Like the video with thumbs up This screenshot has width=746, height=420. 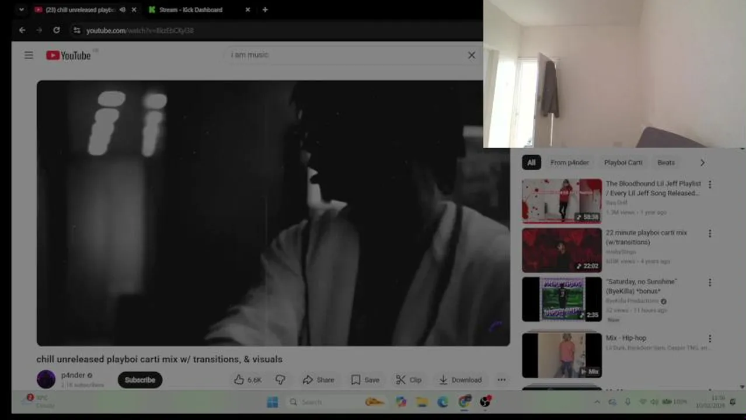(247, 380)
